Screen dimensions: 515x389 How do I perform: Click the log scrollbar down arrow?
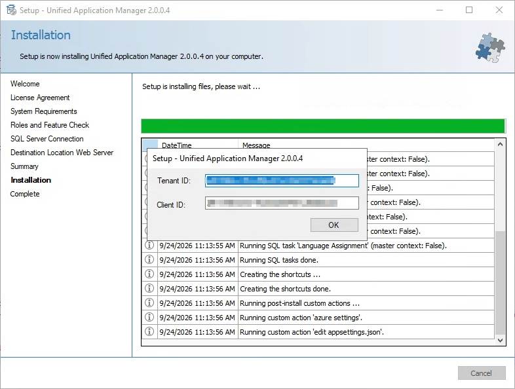click(500, 341)
